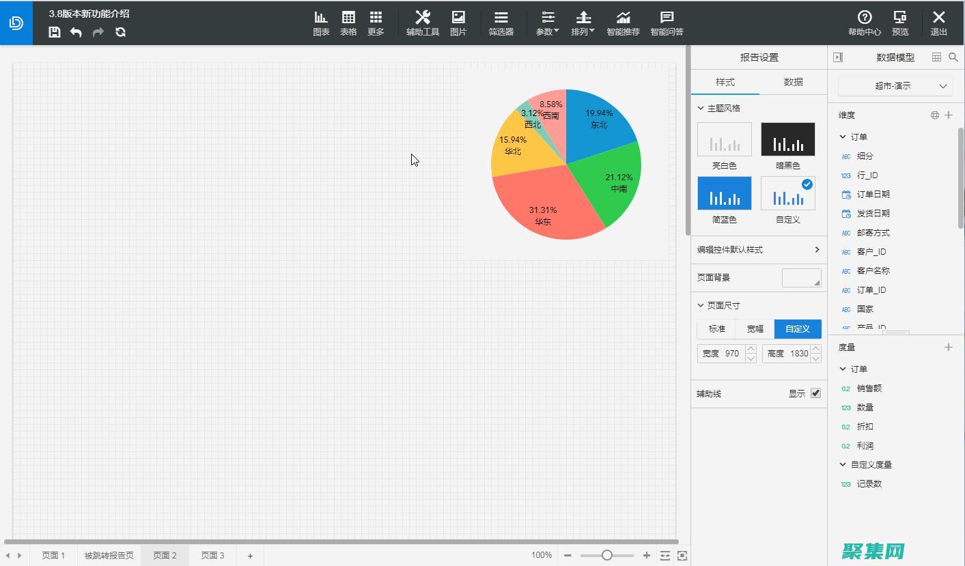This screenshot has width=965, height=566.
Task: Click the refresh icon beside redo
Action: (121, 32)
